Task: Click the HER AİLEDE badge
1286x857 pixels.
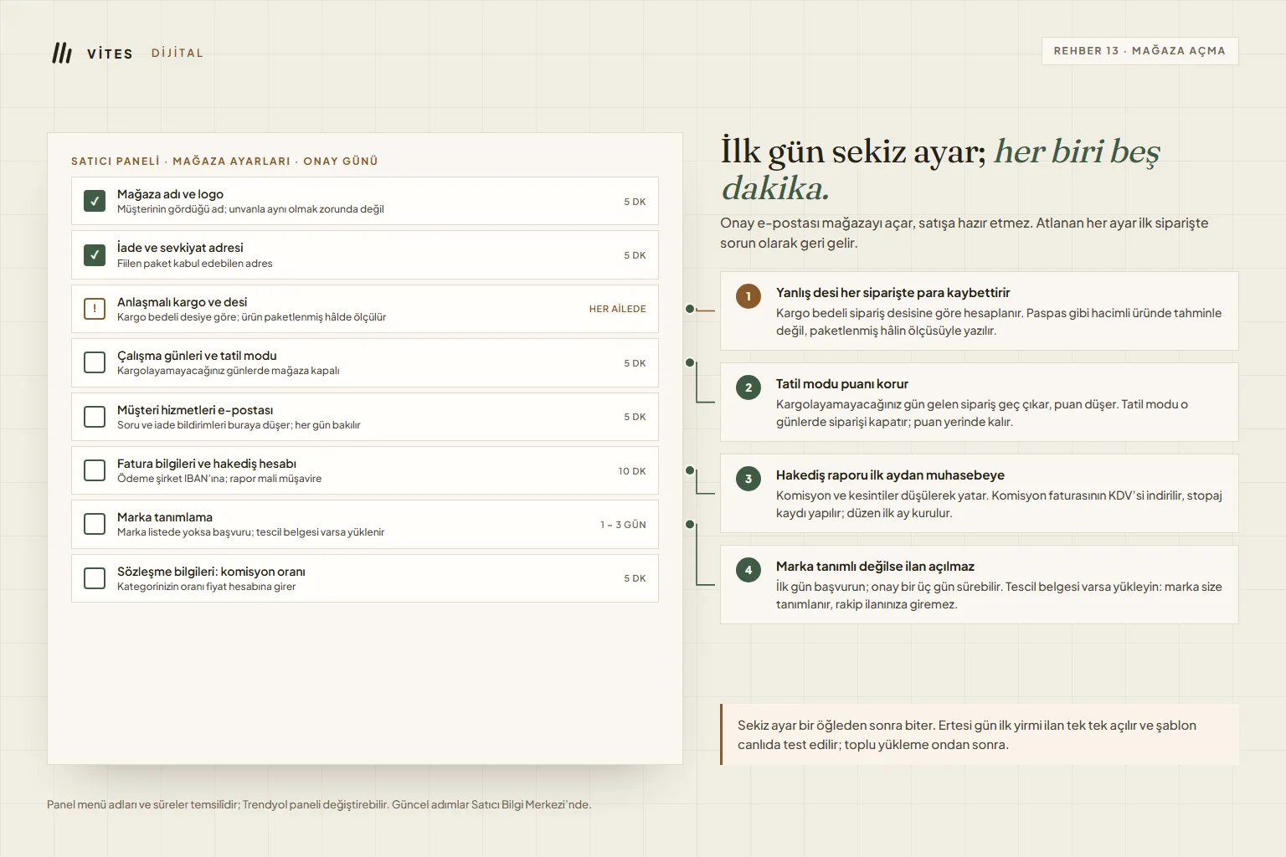Action: click(x=618, y=309)
